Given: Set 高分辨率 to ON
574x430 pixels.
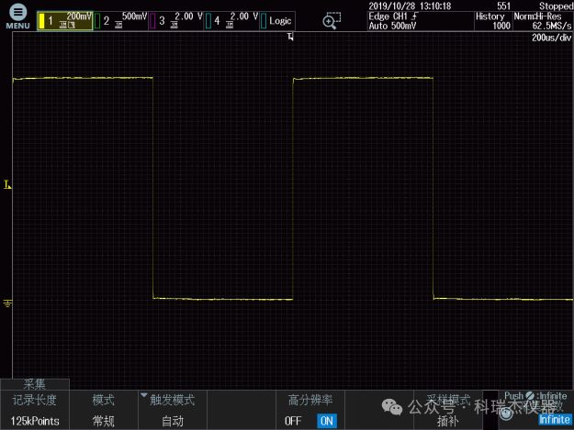Looking at the screenshot, I should tap(327, 421).
